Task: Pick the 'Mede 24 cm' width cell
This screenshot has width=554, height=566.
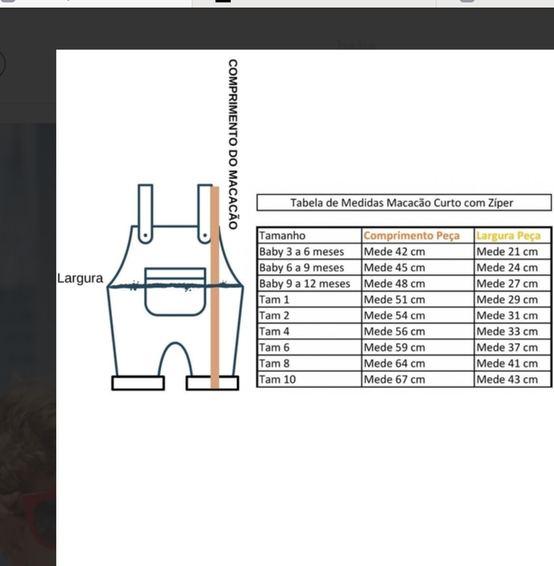Action: coord(513,268)
